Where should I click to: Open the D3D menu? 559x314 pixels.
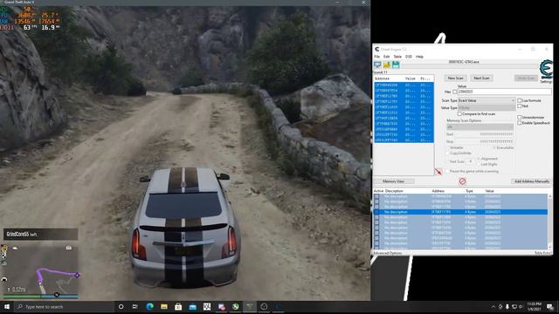click(x=409, y=57)
